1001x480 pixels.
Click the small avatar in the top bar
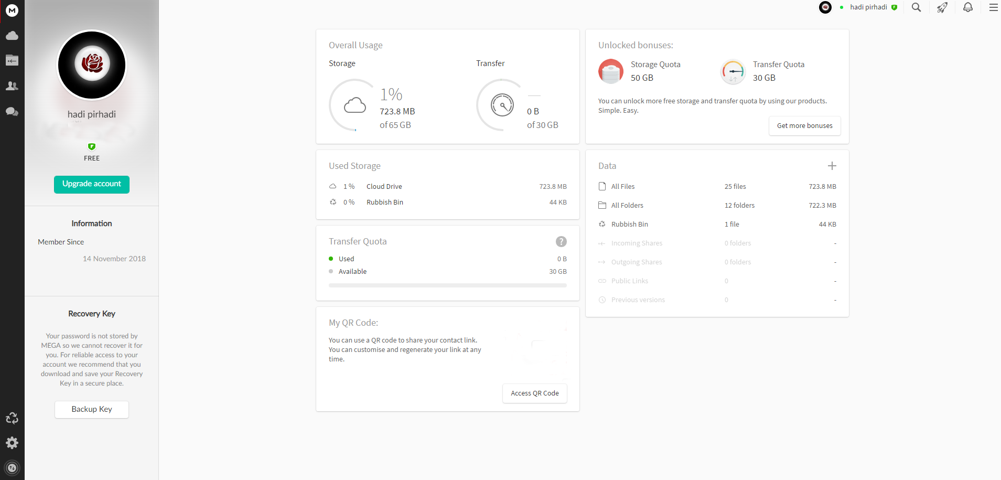[x=825, y=7]
